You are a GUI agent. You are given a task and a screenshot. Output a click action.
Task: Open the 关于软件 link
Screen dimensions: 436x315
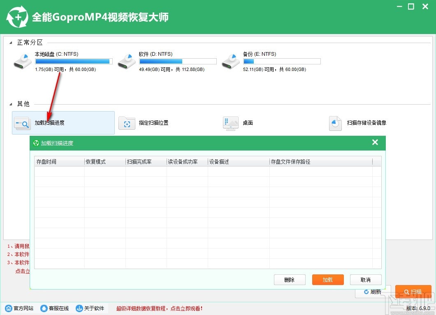pos(94,308)
